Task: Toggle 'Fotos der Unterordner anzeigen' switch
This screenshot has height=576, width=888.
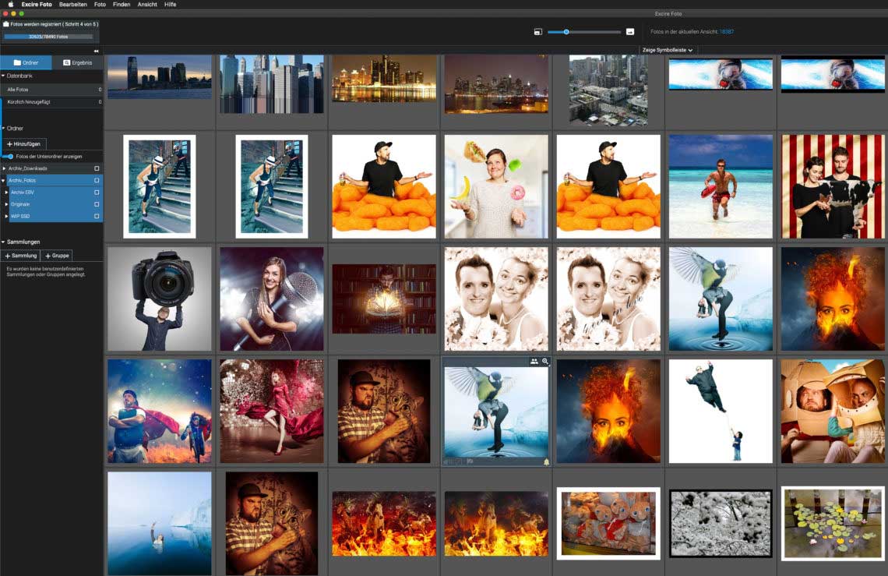Action: [9, 156]
